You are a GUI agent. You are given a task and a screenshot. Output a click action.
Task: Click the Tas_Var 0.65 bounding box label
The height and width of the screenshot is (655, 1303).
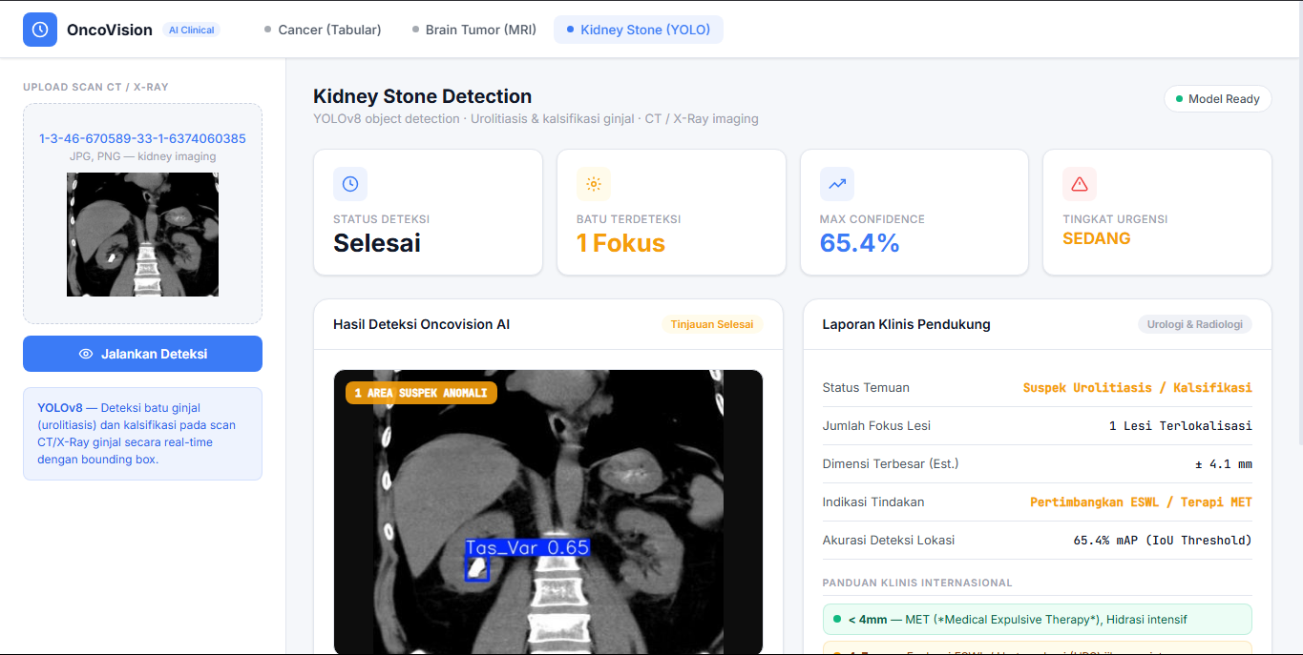point(527,547)
